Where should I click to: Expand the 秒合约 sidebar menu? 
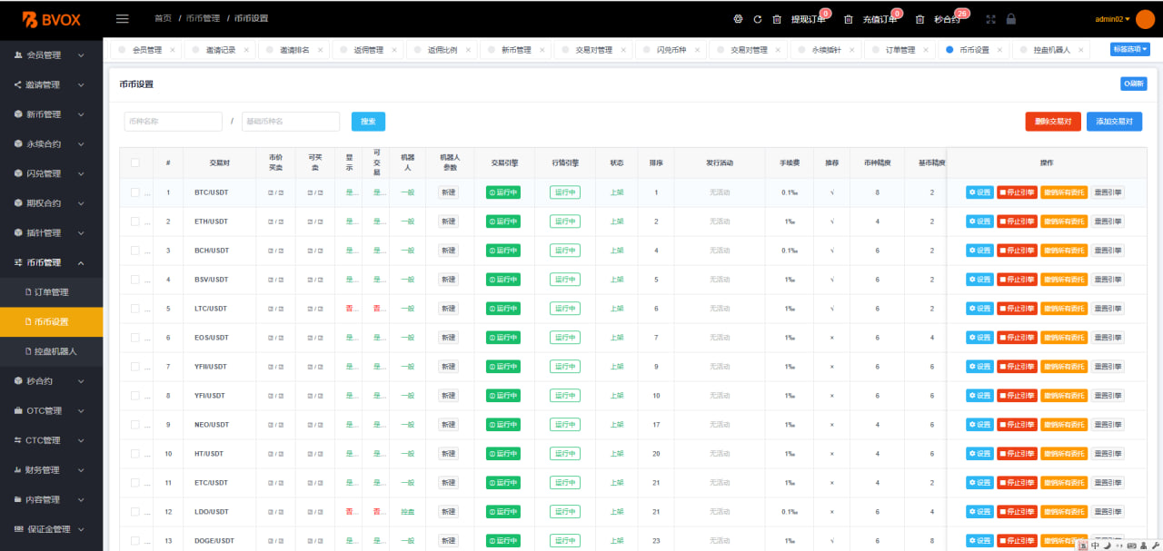52,381
